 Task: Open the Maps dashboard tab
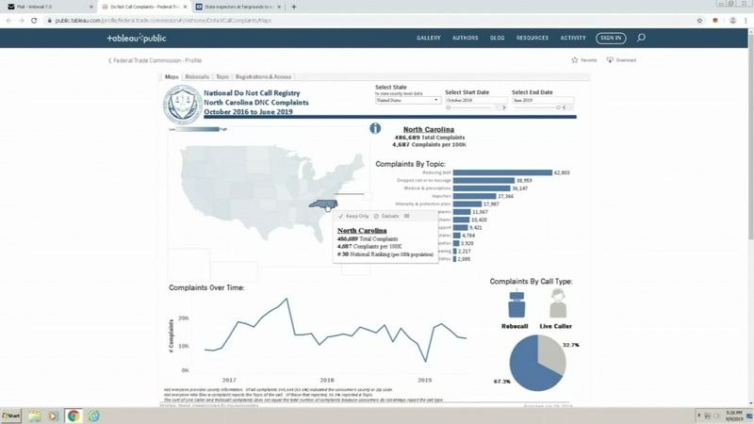click(172, 77)
